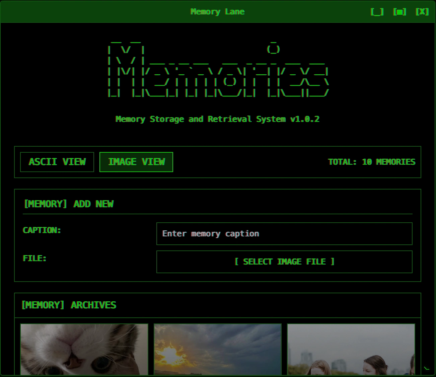Screen dimensions: 436x377
Task: Click the memory caption input field
Action: click(284, 234)
